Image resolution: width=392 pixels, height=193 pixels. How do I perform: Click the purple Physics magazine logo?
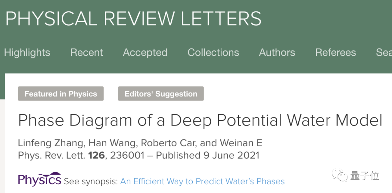pos(40,179)
